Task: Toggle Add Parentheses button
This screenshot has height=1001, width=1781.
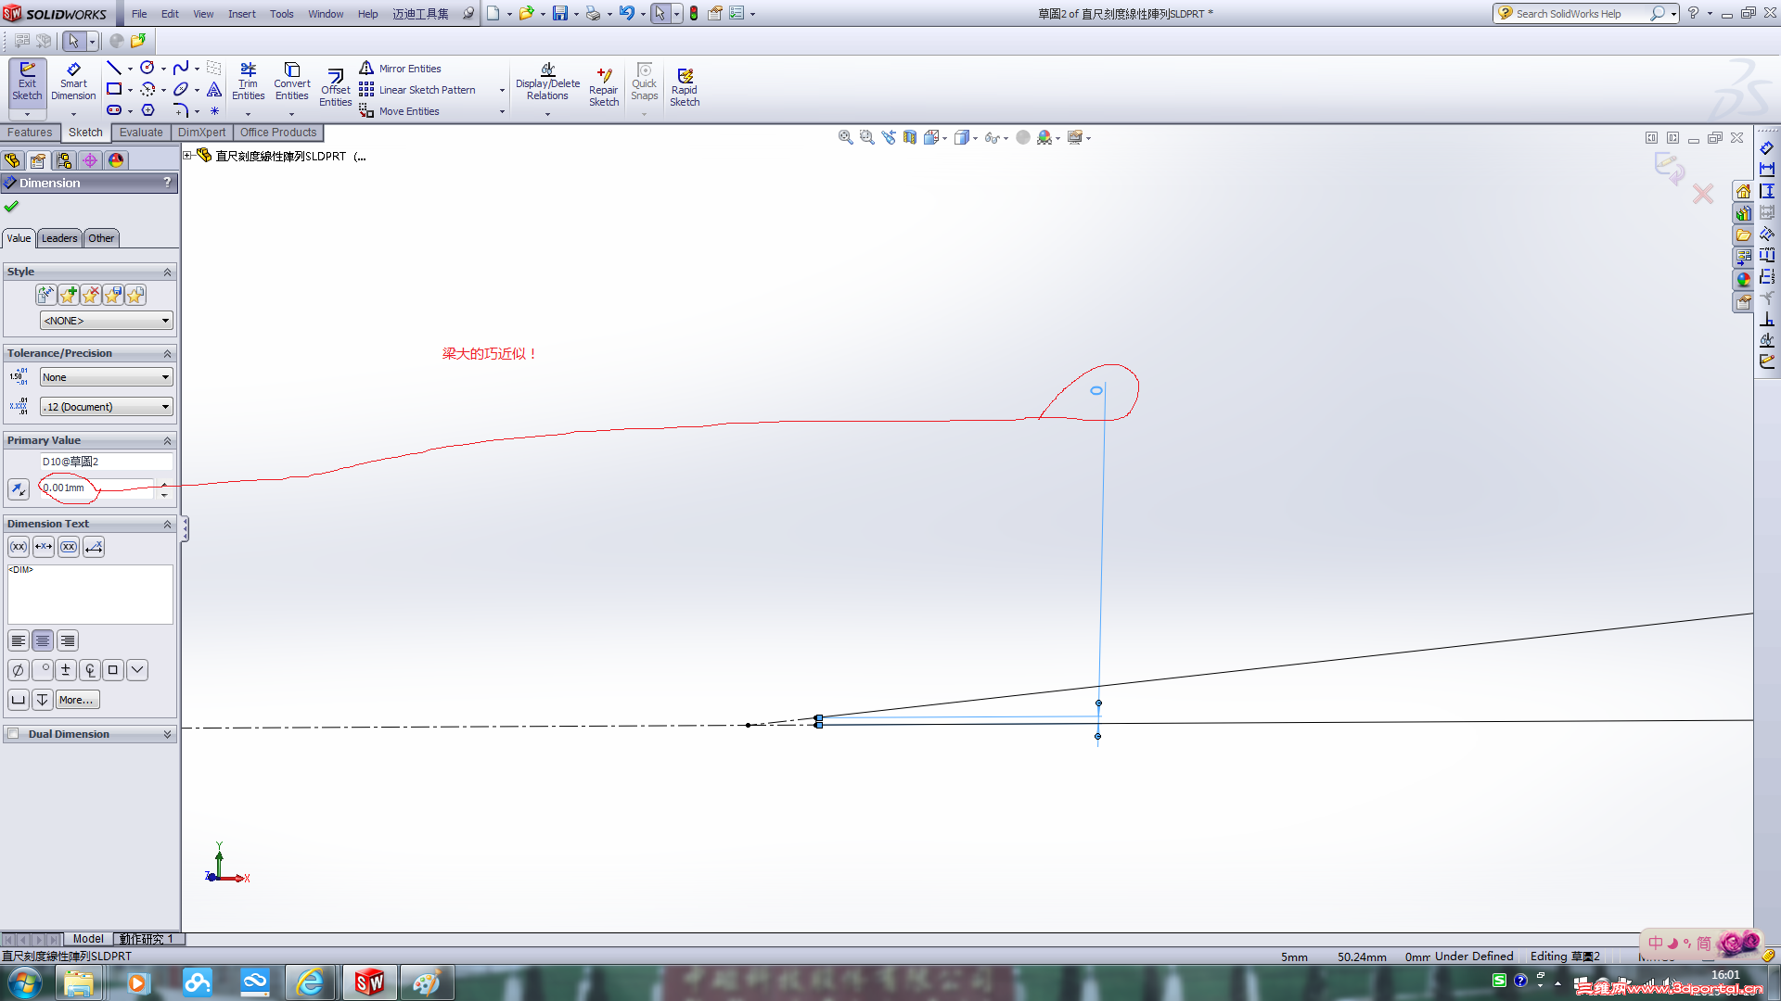Action: point(19,547)
